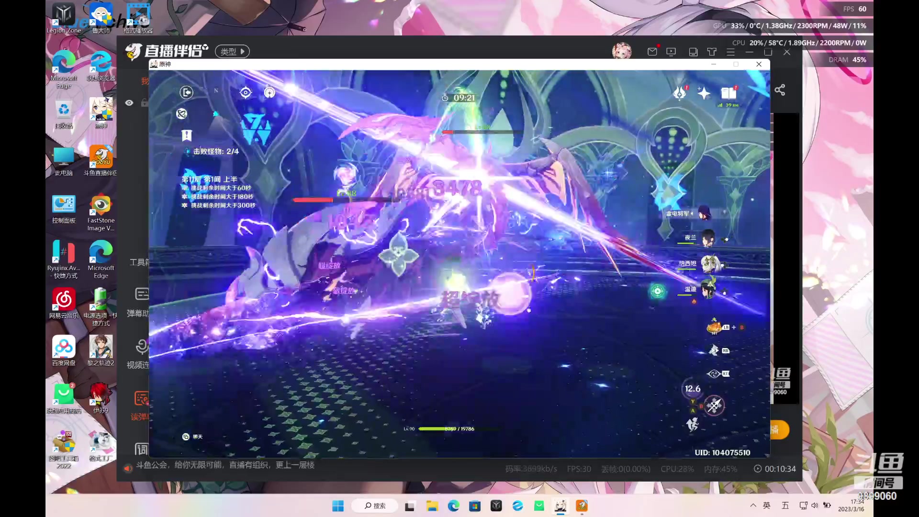
Task: Click the elemental burst spear icon
Action: coord(714,406)
